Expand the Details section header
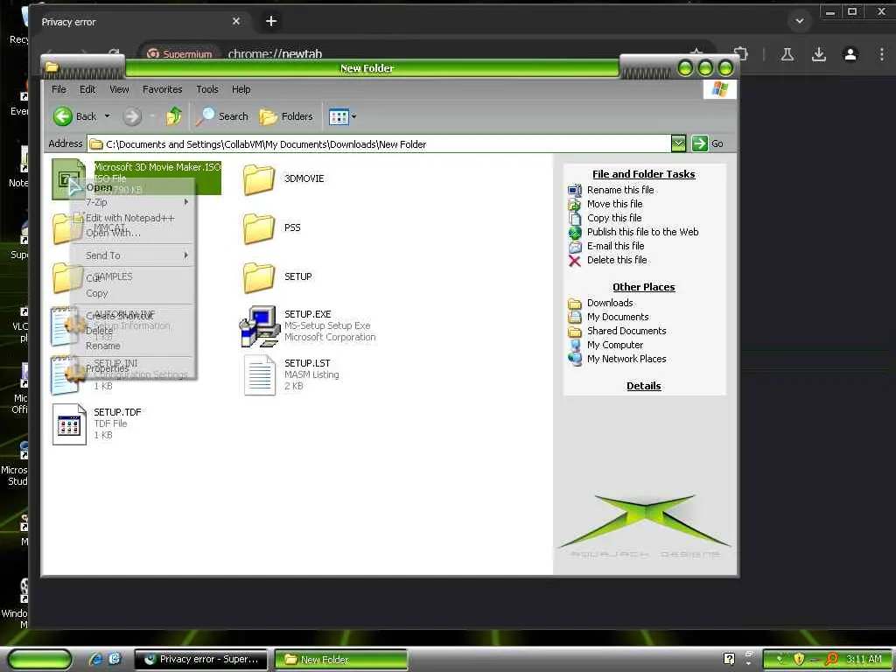This screenshot has height=672, width=896. point(643,386)
